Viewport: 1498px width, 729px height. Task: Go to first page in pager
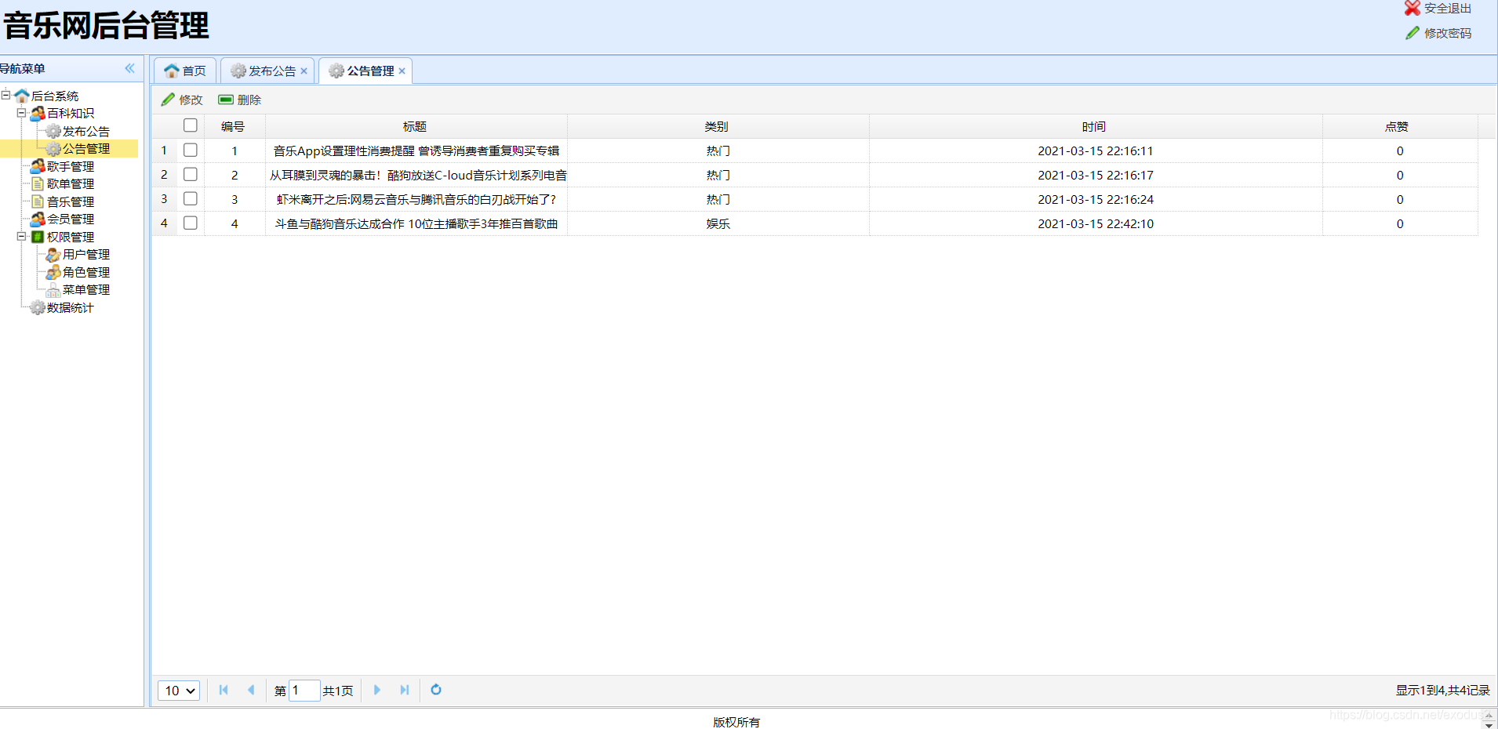pyautogui.click(x=224, y=690)
